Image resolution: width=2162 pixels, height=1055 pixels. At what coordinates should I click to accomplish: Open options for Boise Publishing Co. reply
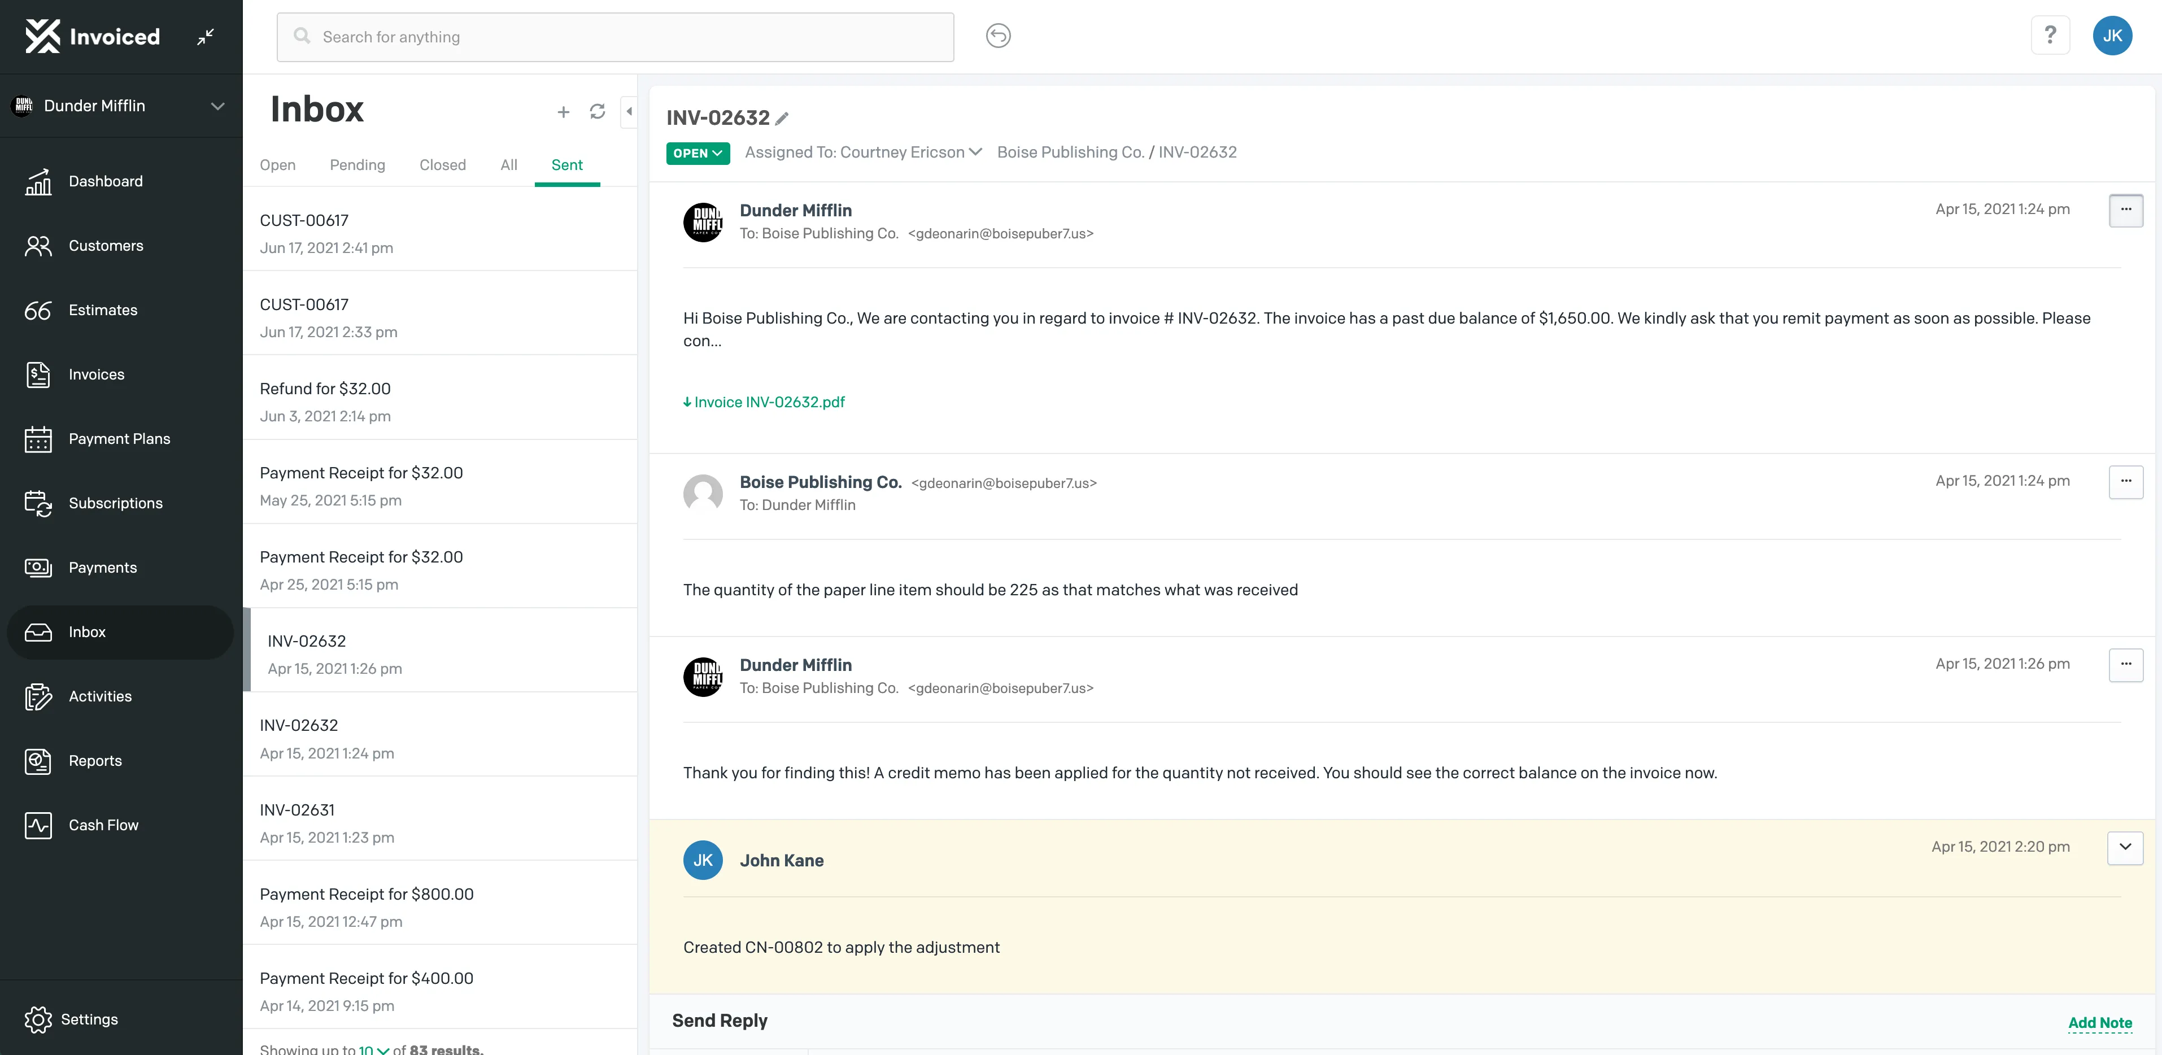coord(2125,482)
